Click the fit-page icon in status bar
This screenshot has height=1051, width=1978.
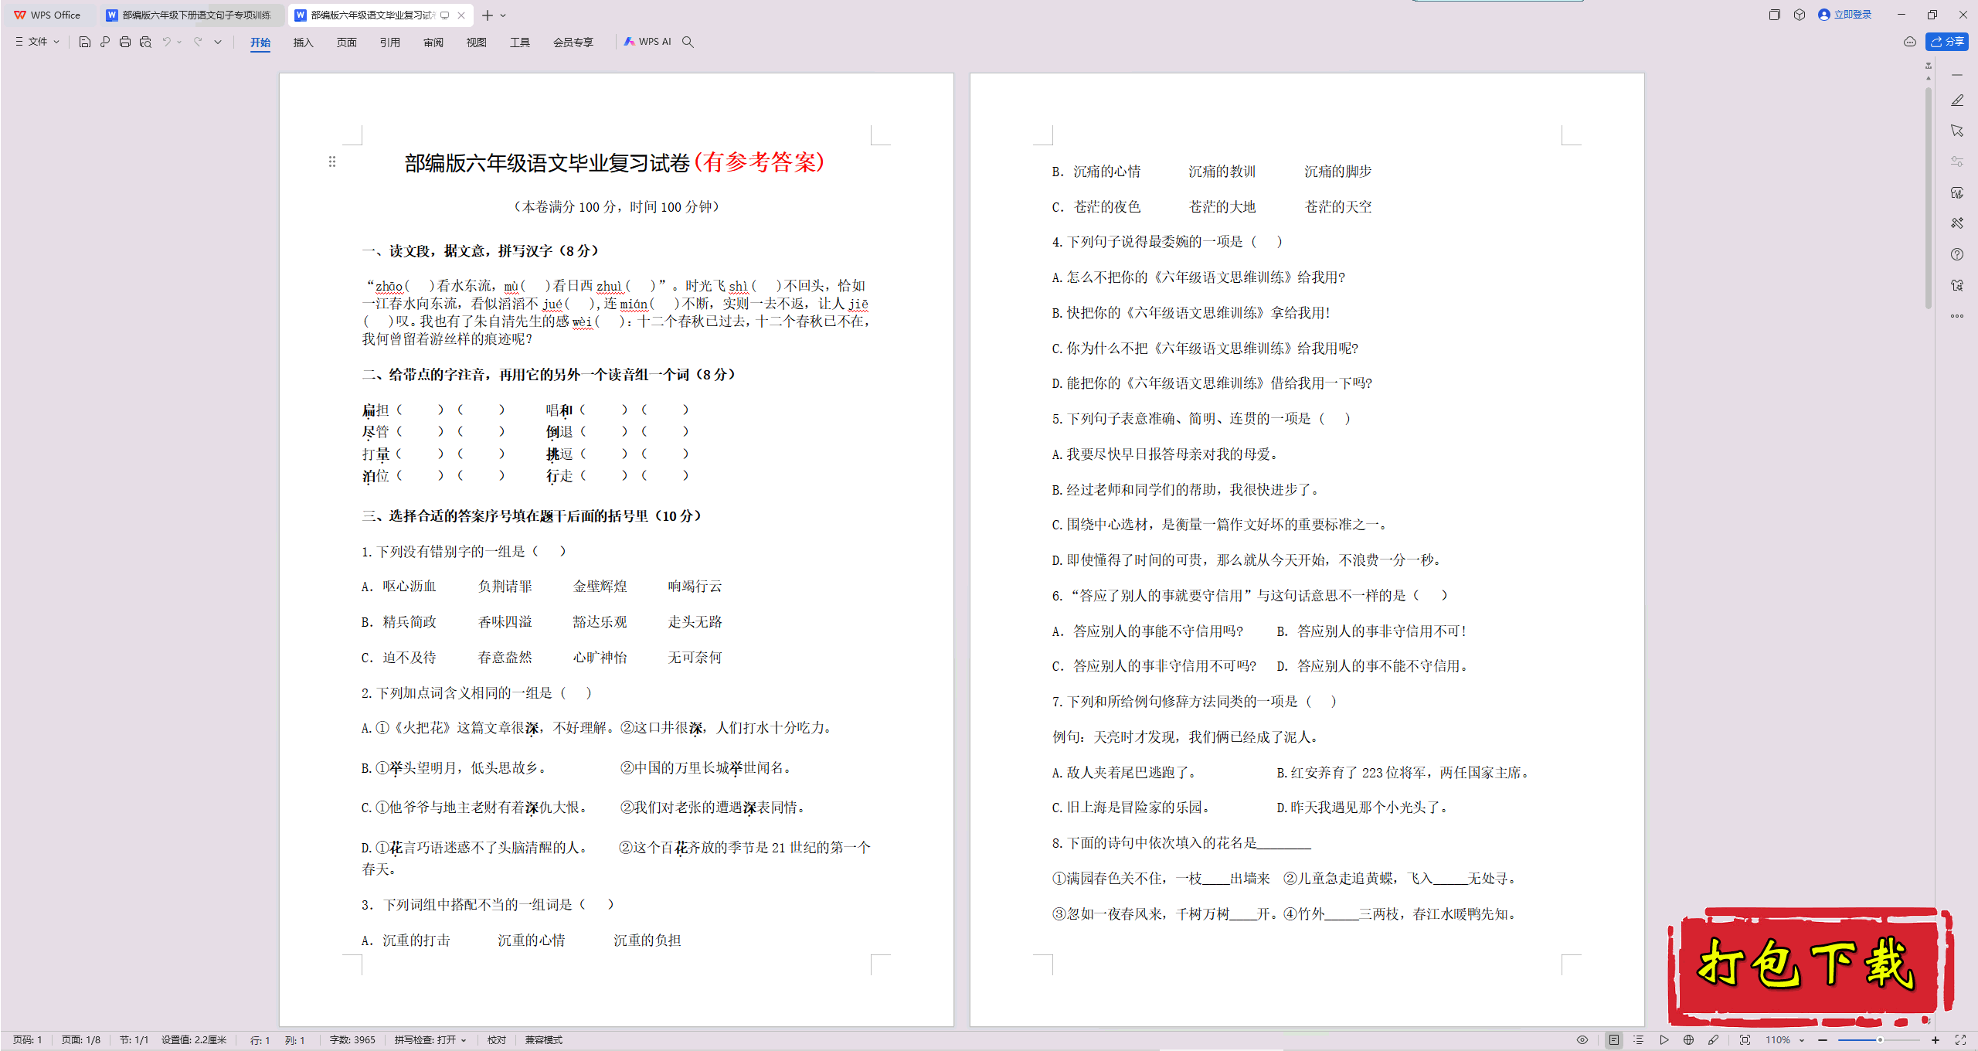point(1745,1040)
